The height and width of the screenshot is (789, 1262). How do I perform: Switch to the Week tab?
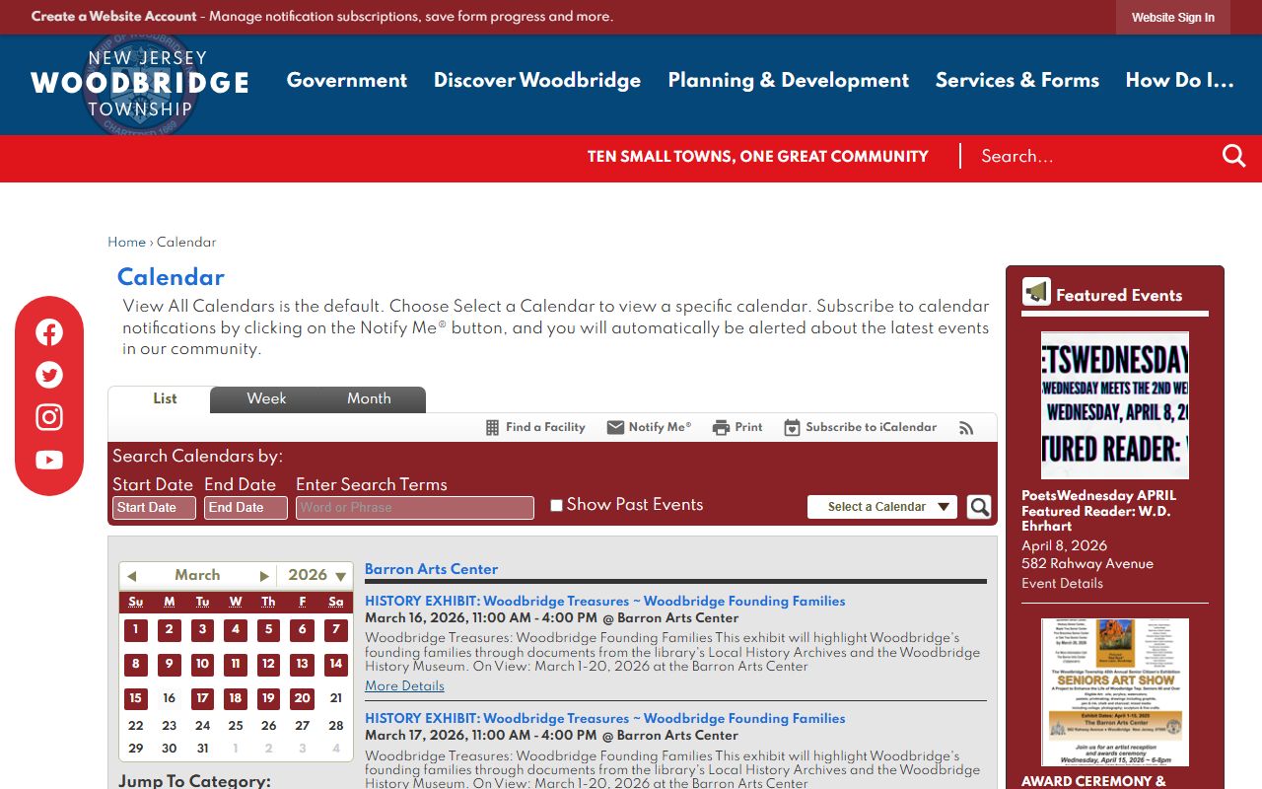coord(266,398)
